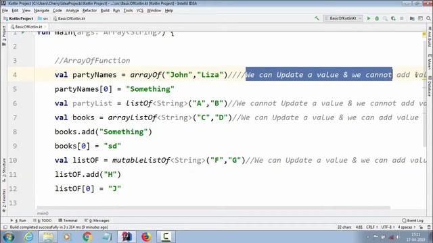Open the Refactor menu

pos(89,11)
